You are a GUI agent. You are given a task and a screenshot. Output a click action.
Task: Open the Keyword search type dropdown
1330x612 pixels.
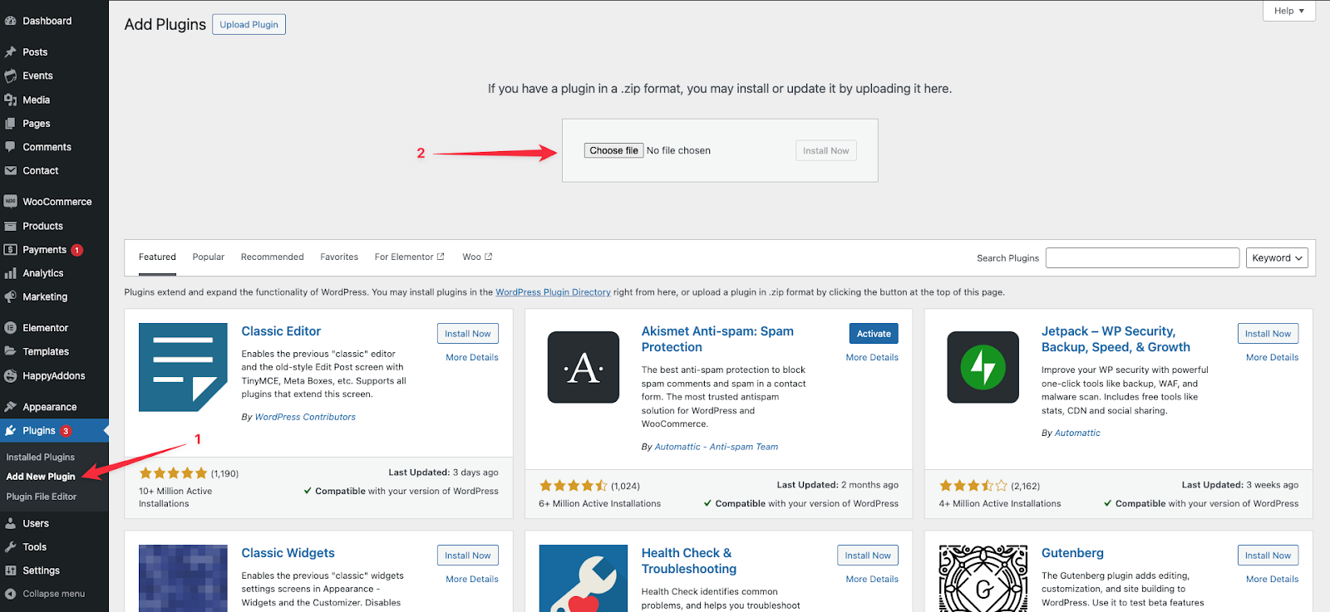[1277, 258]
